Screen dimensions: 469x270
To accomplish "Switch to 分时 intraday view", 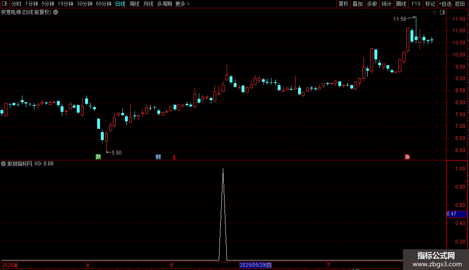I will coord(17,4).
